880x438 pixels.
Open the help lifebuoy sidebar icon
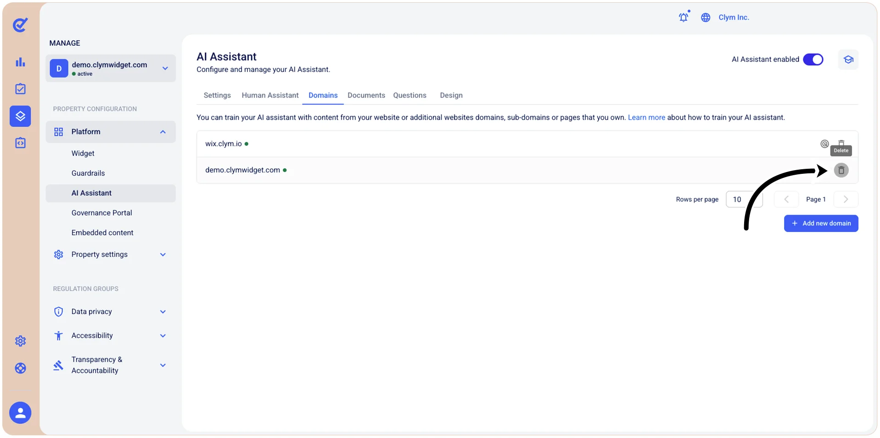click(20, 368)
